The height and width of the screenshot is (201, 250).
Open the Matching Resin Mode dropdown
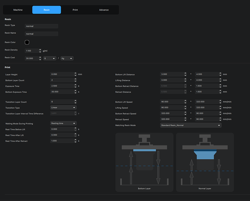191,125
